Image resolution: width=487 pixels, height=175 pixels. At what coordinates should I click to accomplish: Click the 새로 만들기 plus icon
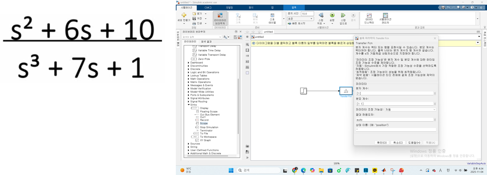(x=184, y=15)
